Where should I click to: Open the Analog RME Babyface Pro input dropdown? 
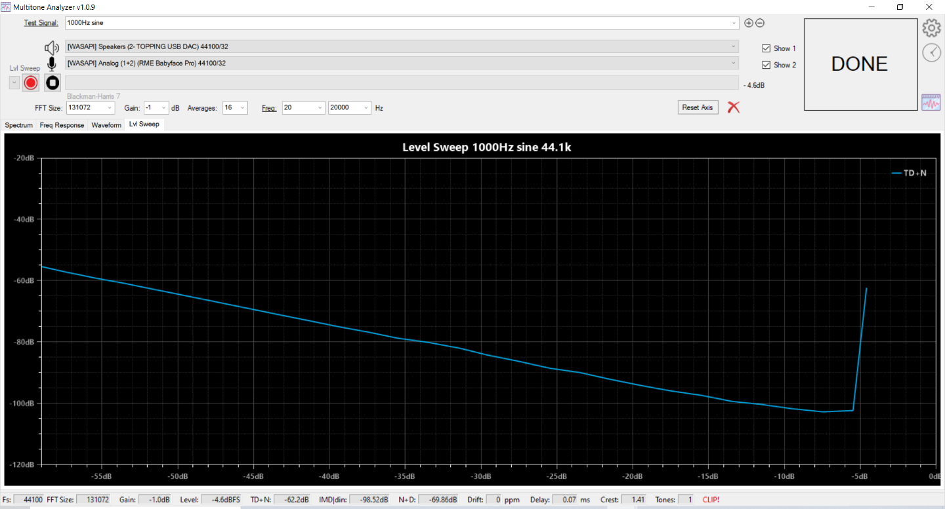[x=734, y=63]
